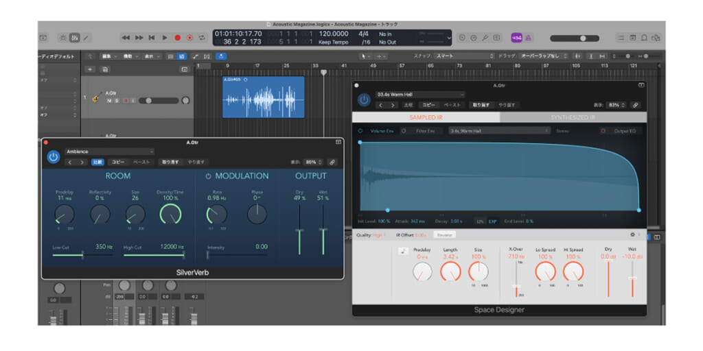Open the Loop Browser icon
Image resolution: width=703 pixels, height=351 pixels.
click(644, 38)
